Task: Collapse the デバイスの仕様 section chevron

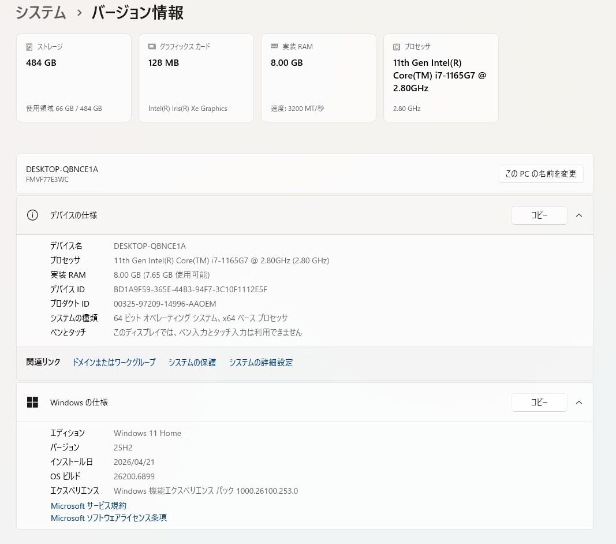Action: coord(578,215)
